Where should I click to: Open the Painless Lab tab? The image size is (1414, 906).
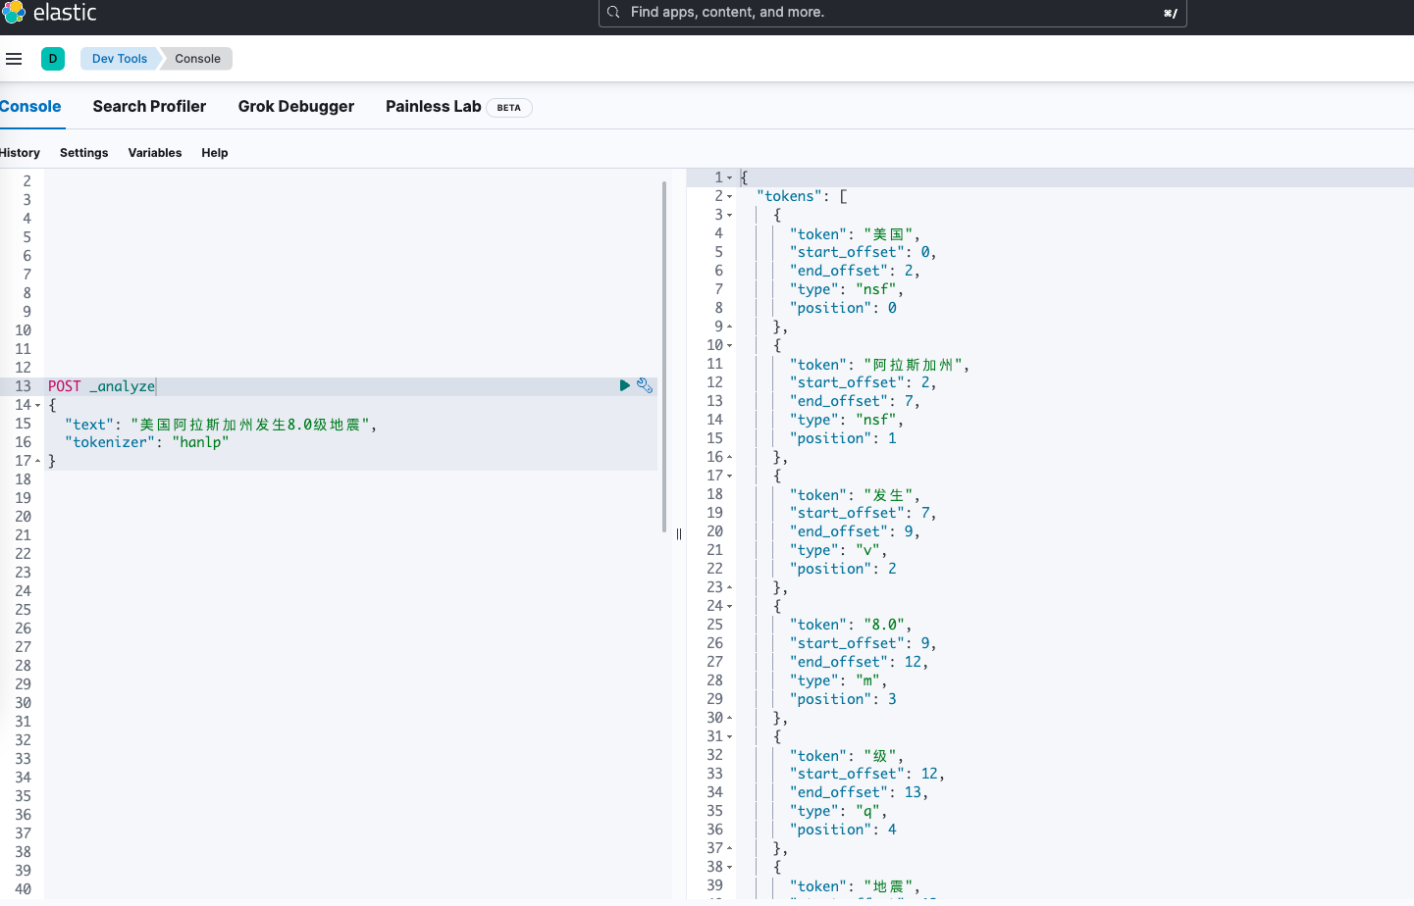click(434, 107)
